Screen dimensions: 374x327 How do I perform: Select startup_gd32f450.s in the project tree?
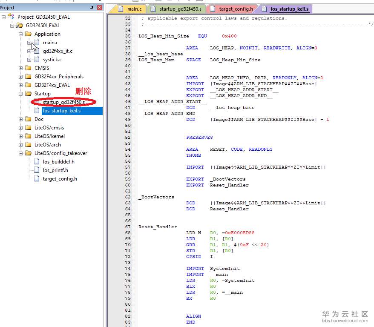tap(63, 102)
